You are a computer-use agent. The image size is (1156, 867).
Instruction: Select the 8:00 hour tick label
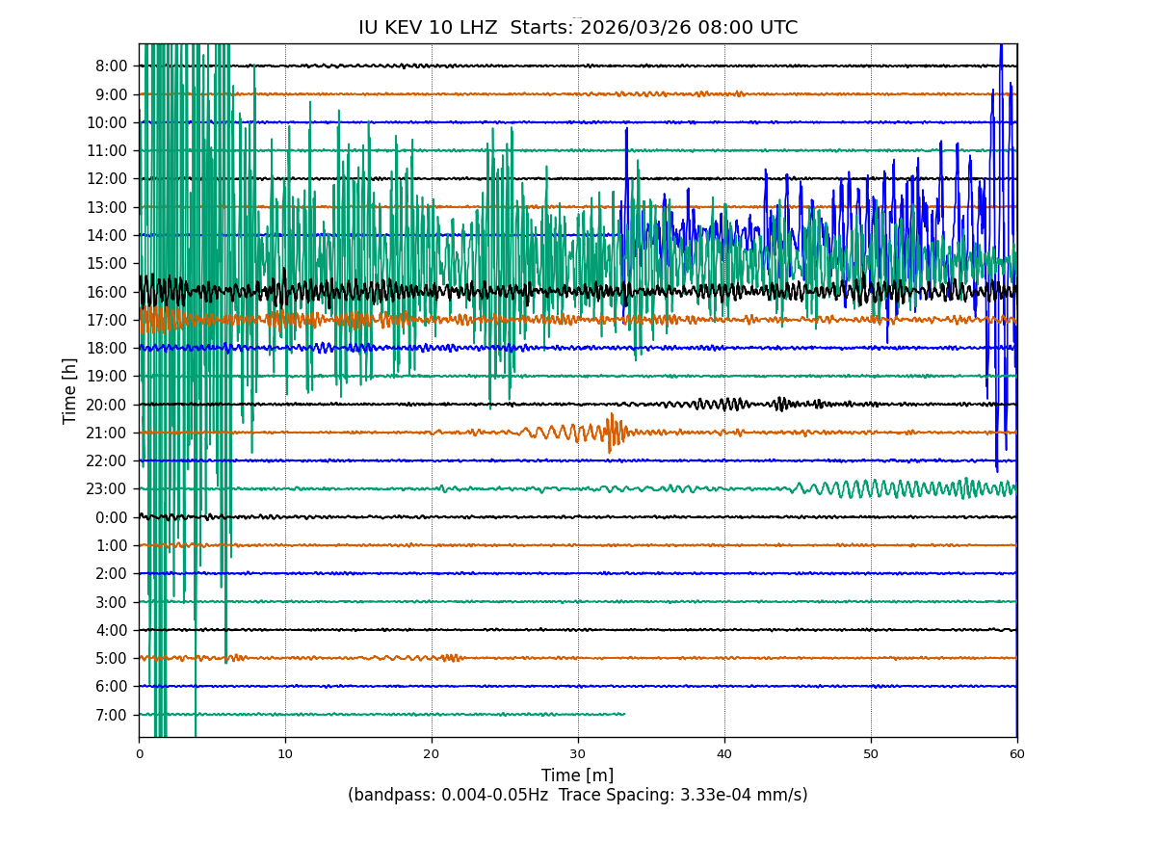tap(112, 66)
